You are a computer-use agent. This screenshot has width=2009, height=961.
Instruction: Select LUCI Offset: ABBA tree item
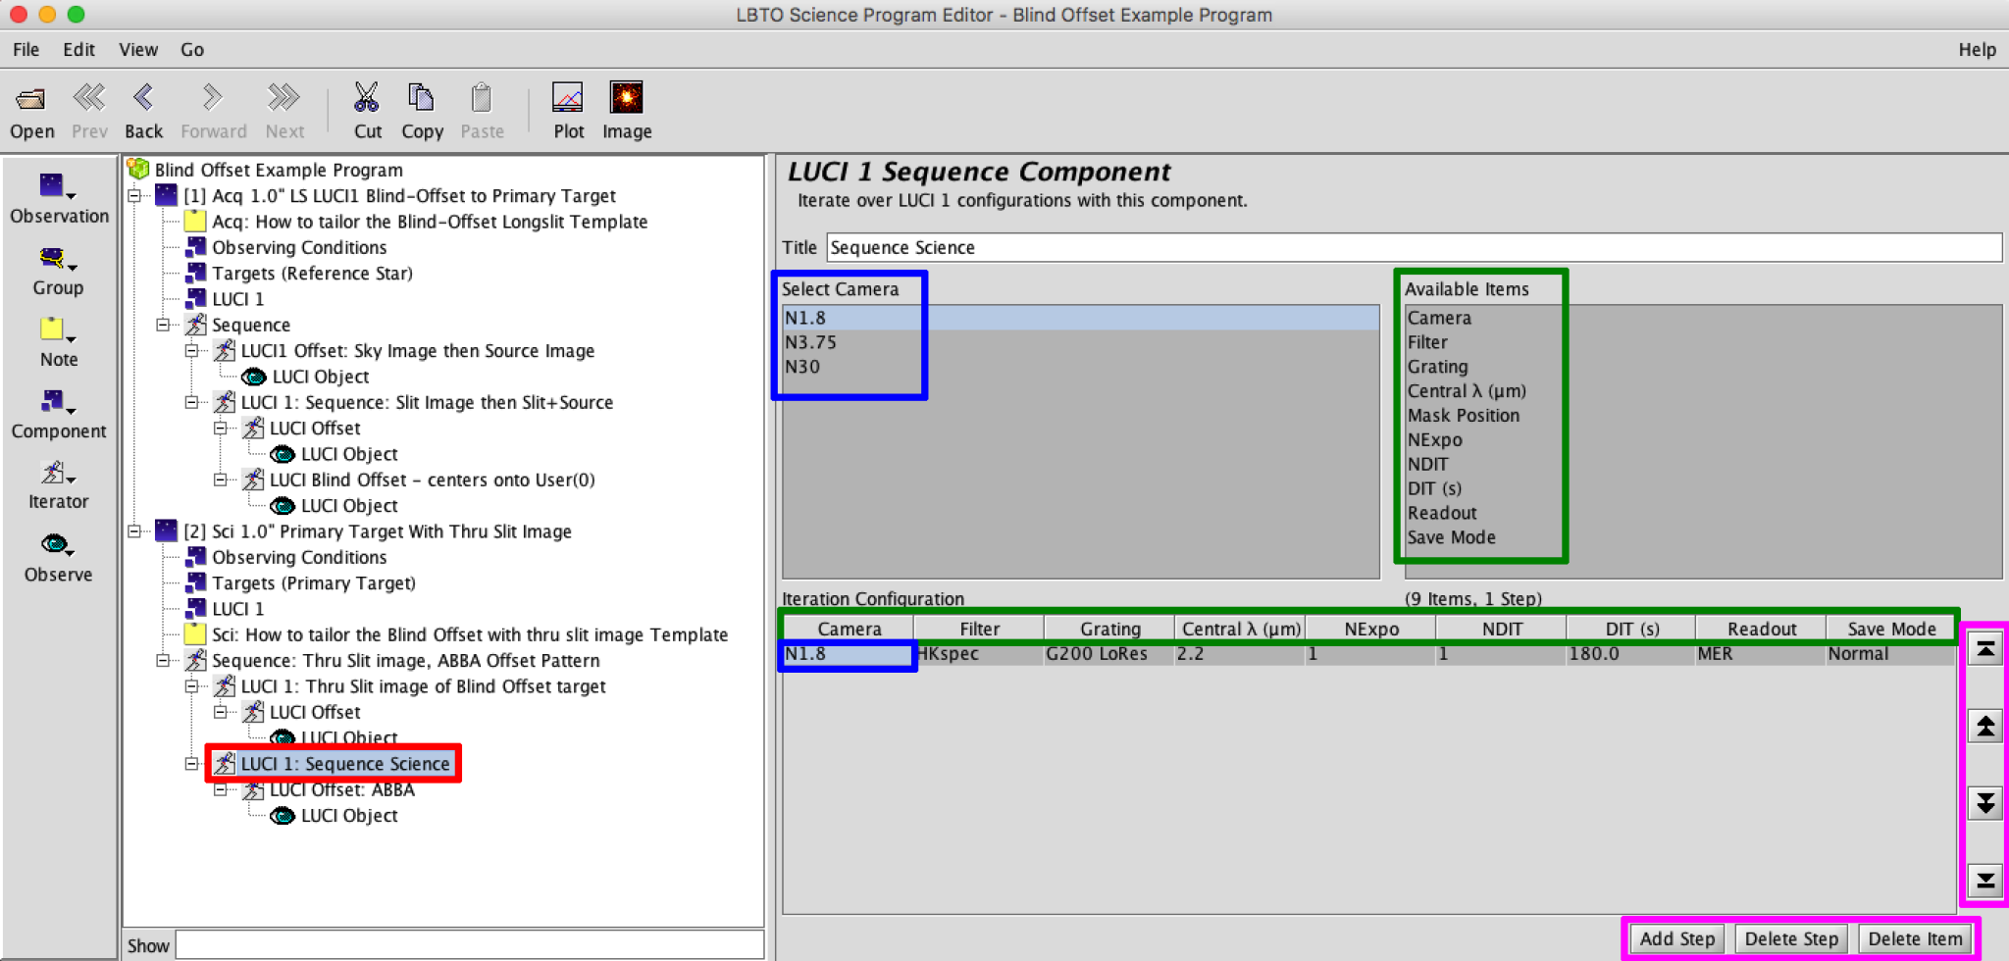click(x=341, y=790)
